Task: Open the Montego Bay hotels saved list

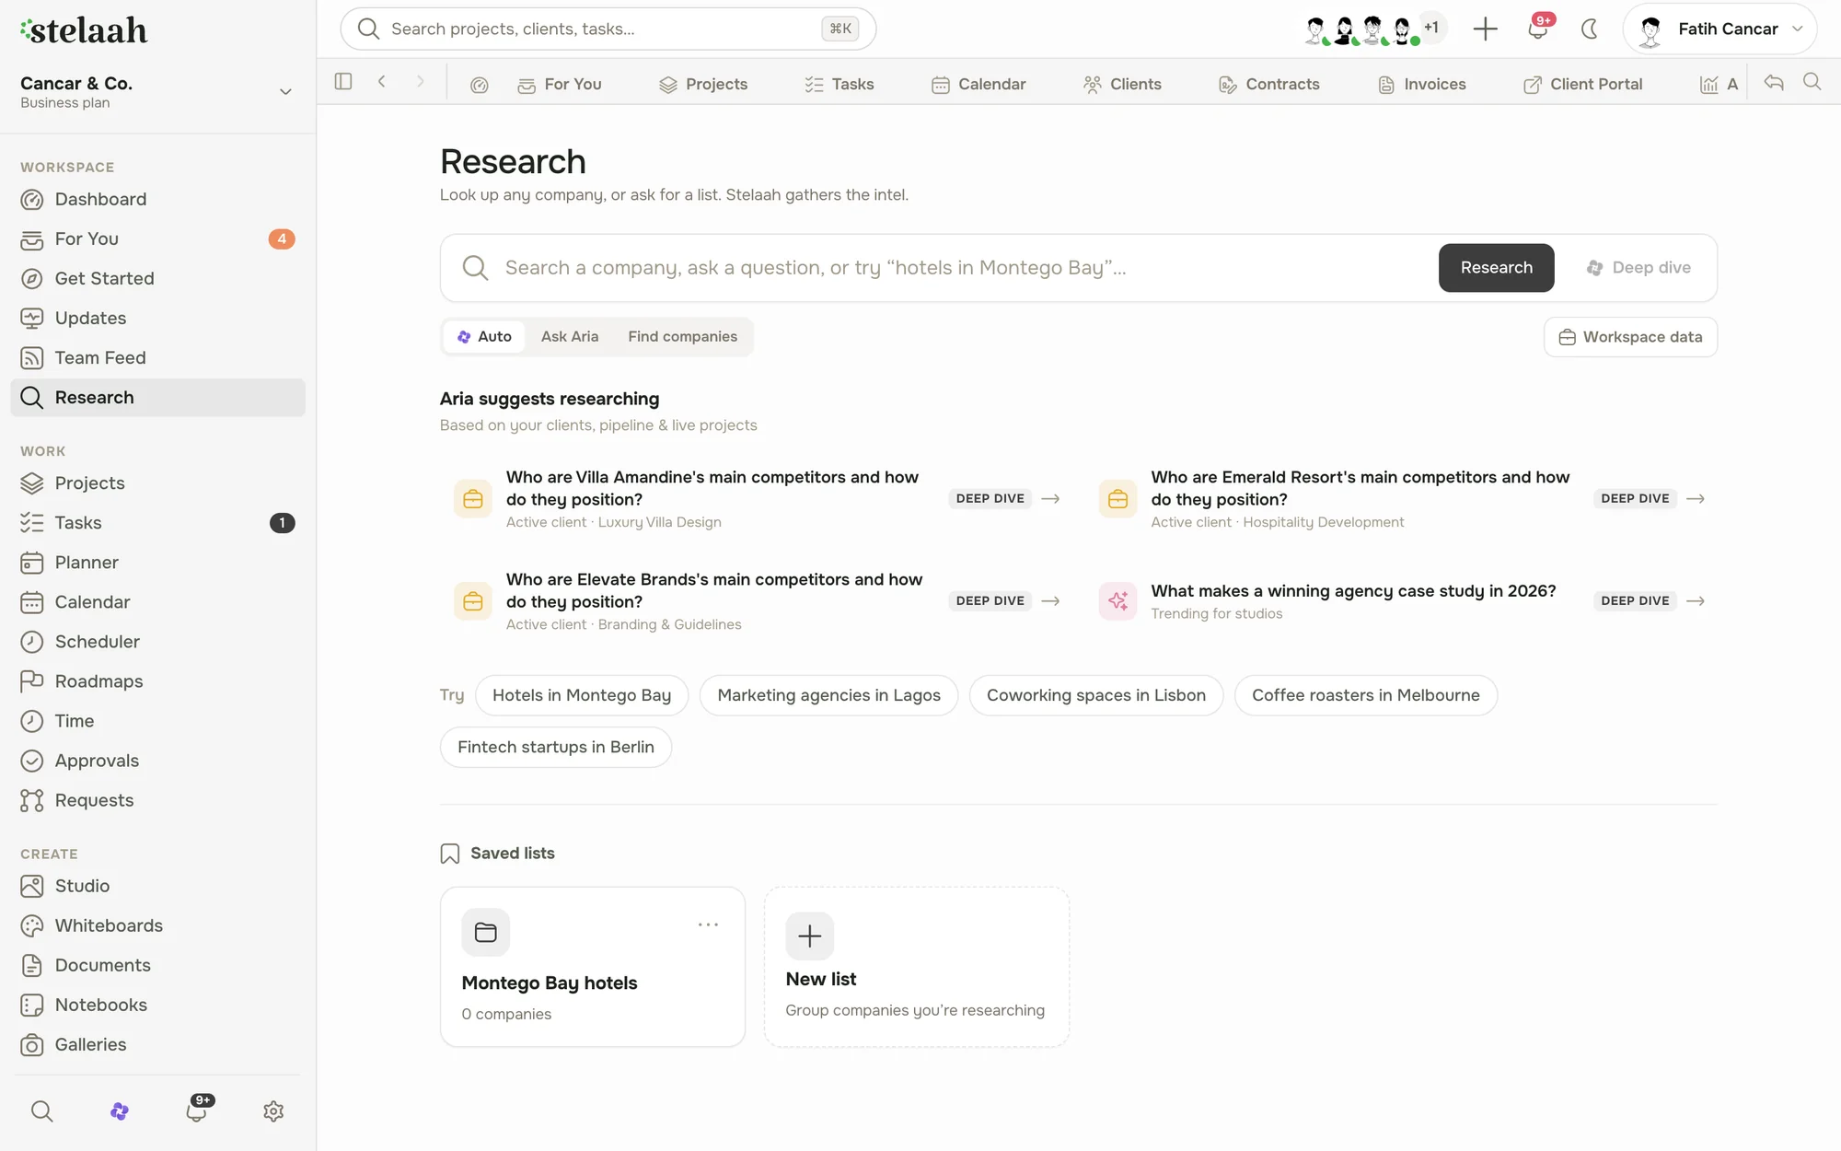Action: click(593, 967)
